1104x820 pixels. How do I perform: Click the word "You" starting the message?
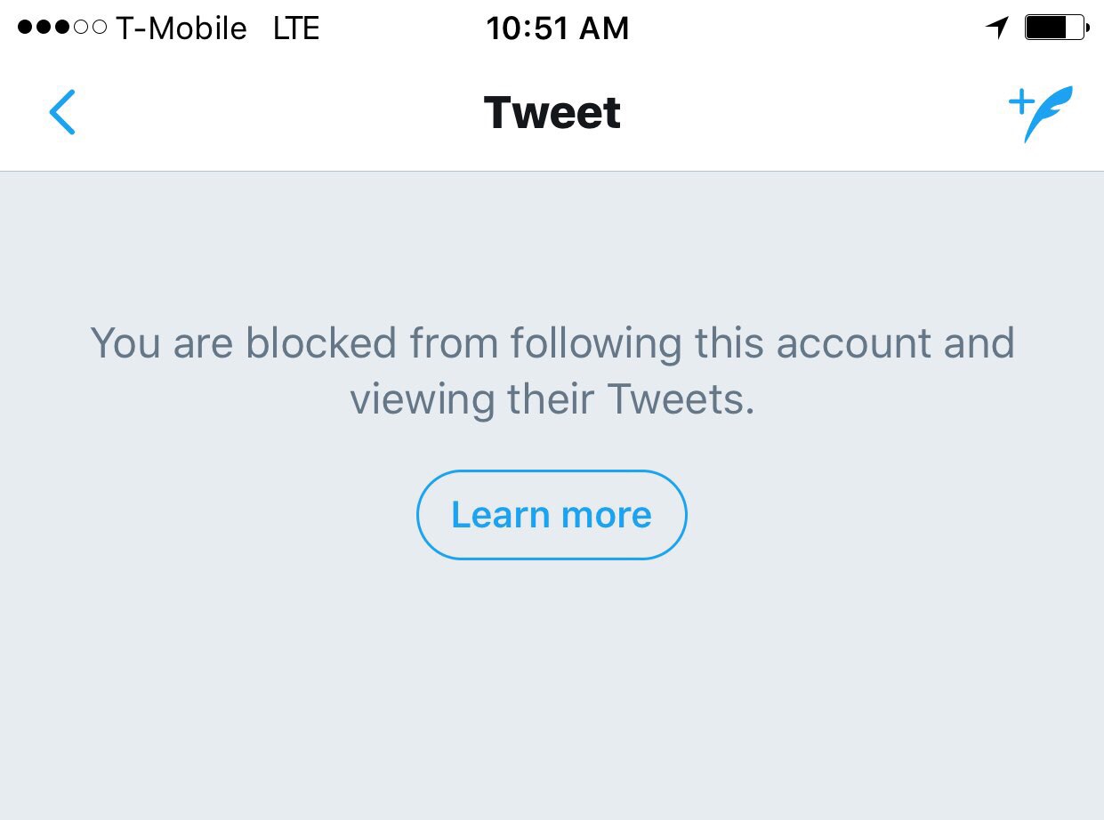click(x=125, y=343)
